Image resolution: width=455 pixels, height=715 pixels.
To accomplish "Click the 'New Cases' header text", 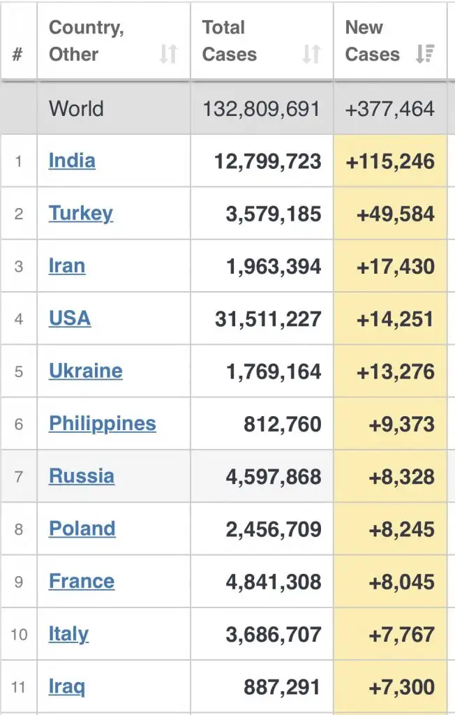I will (x=373, y=41).
